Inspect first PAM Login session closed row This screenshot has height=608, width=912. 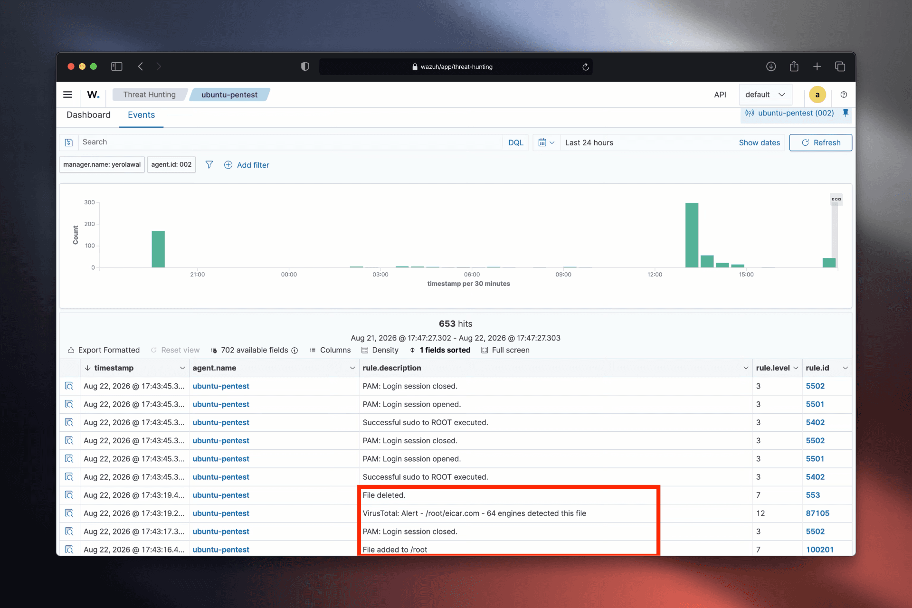pyautogui.click(x=69, y=386)
